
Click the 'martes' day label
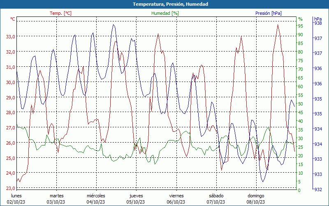(x=56, y=196)
